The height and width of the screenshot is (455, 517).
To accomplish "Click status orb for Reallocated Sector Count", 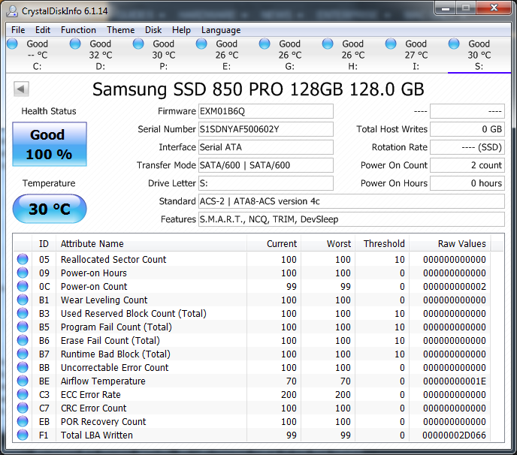I will pyautogui.click(x=23, y=260).
